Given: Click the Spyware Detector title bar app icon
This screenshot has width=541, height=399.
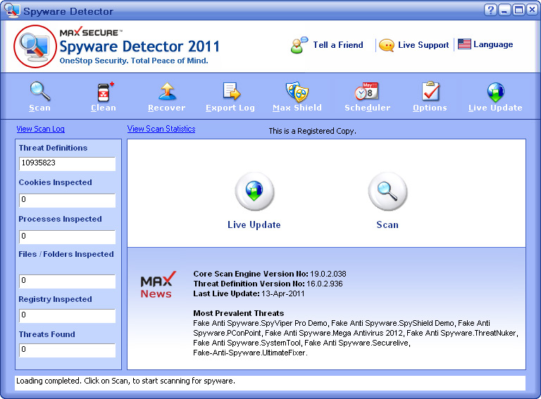Looking at the screenshot, I should tap(12, 11).
